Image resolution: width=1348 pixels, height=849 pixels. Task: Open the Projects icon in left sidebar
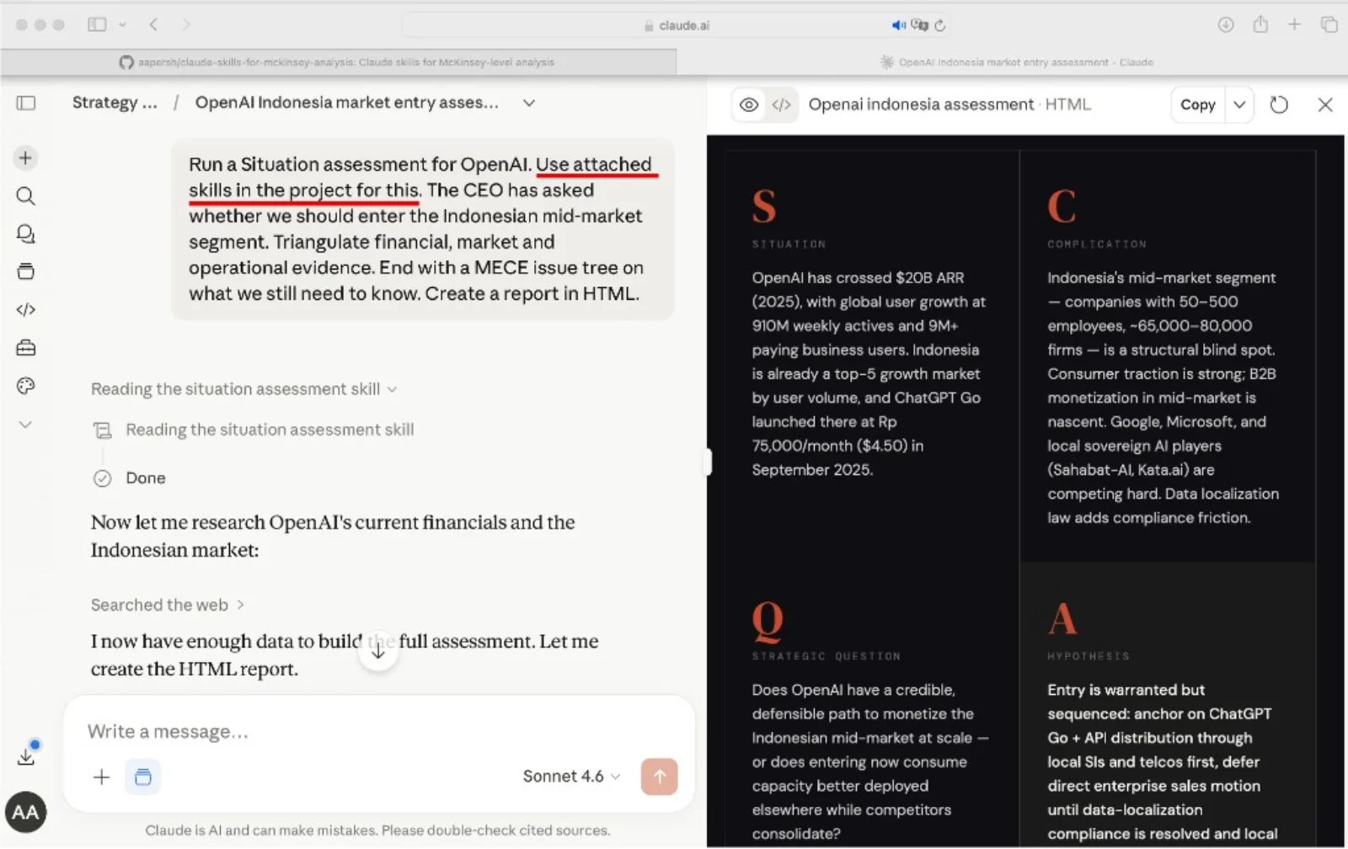25,271
